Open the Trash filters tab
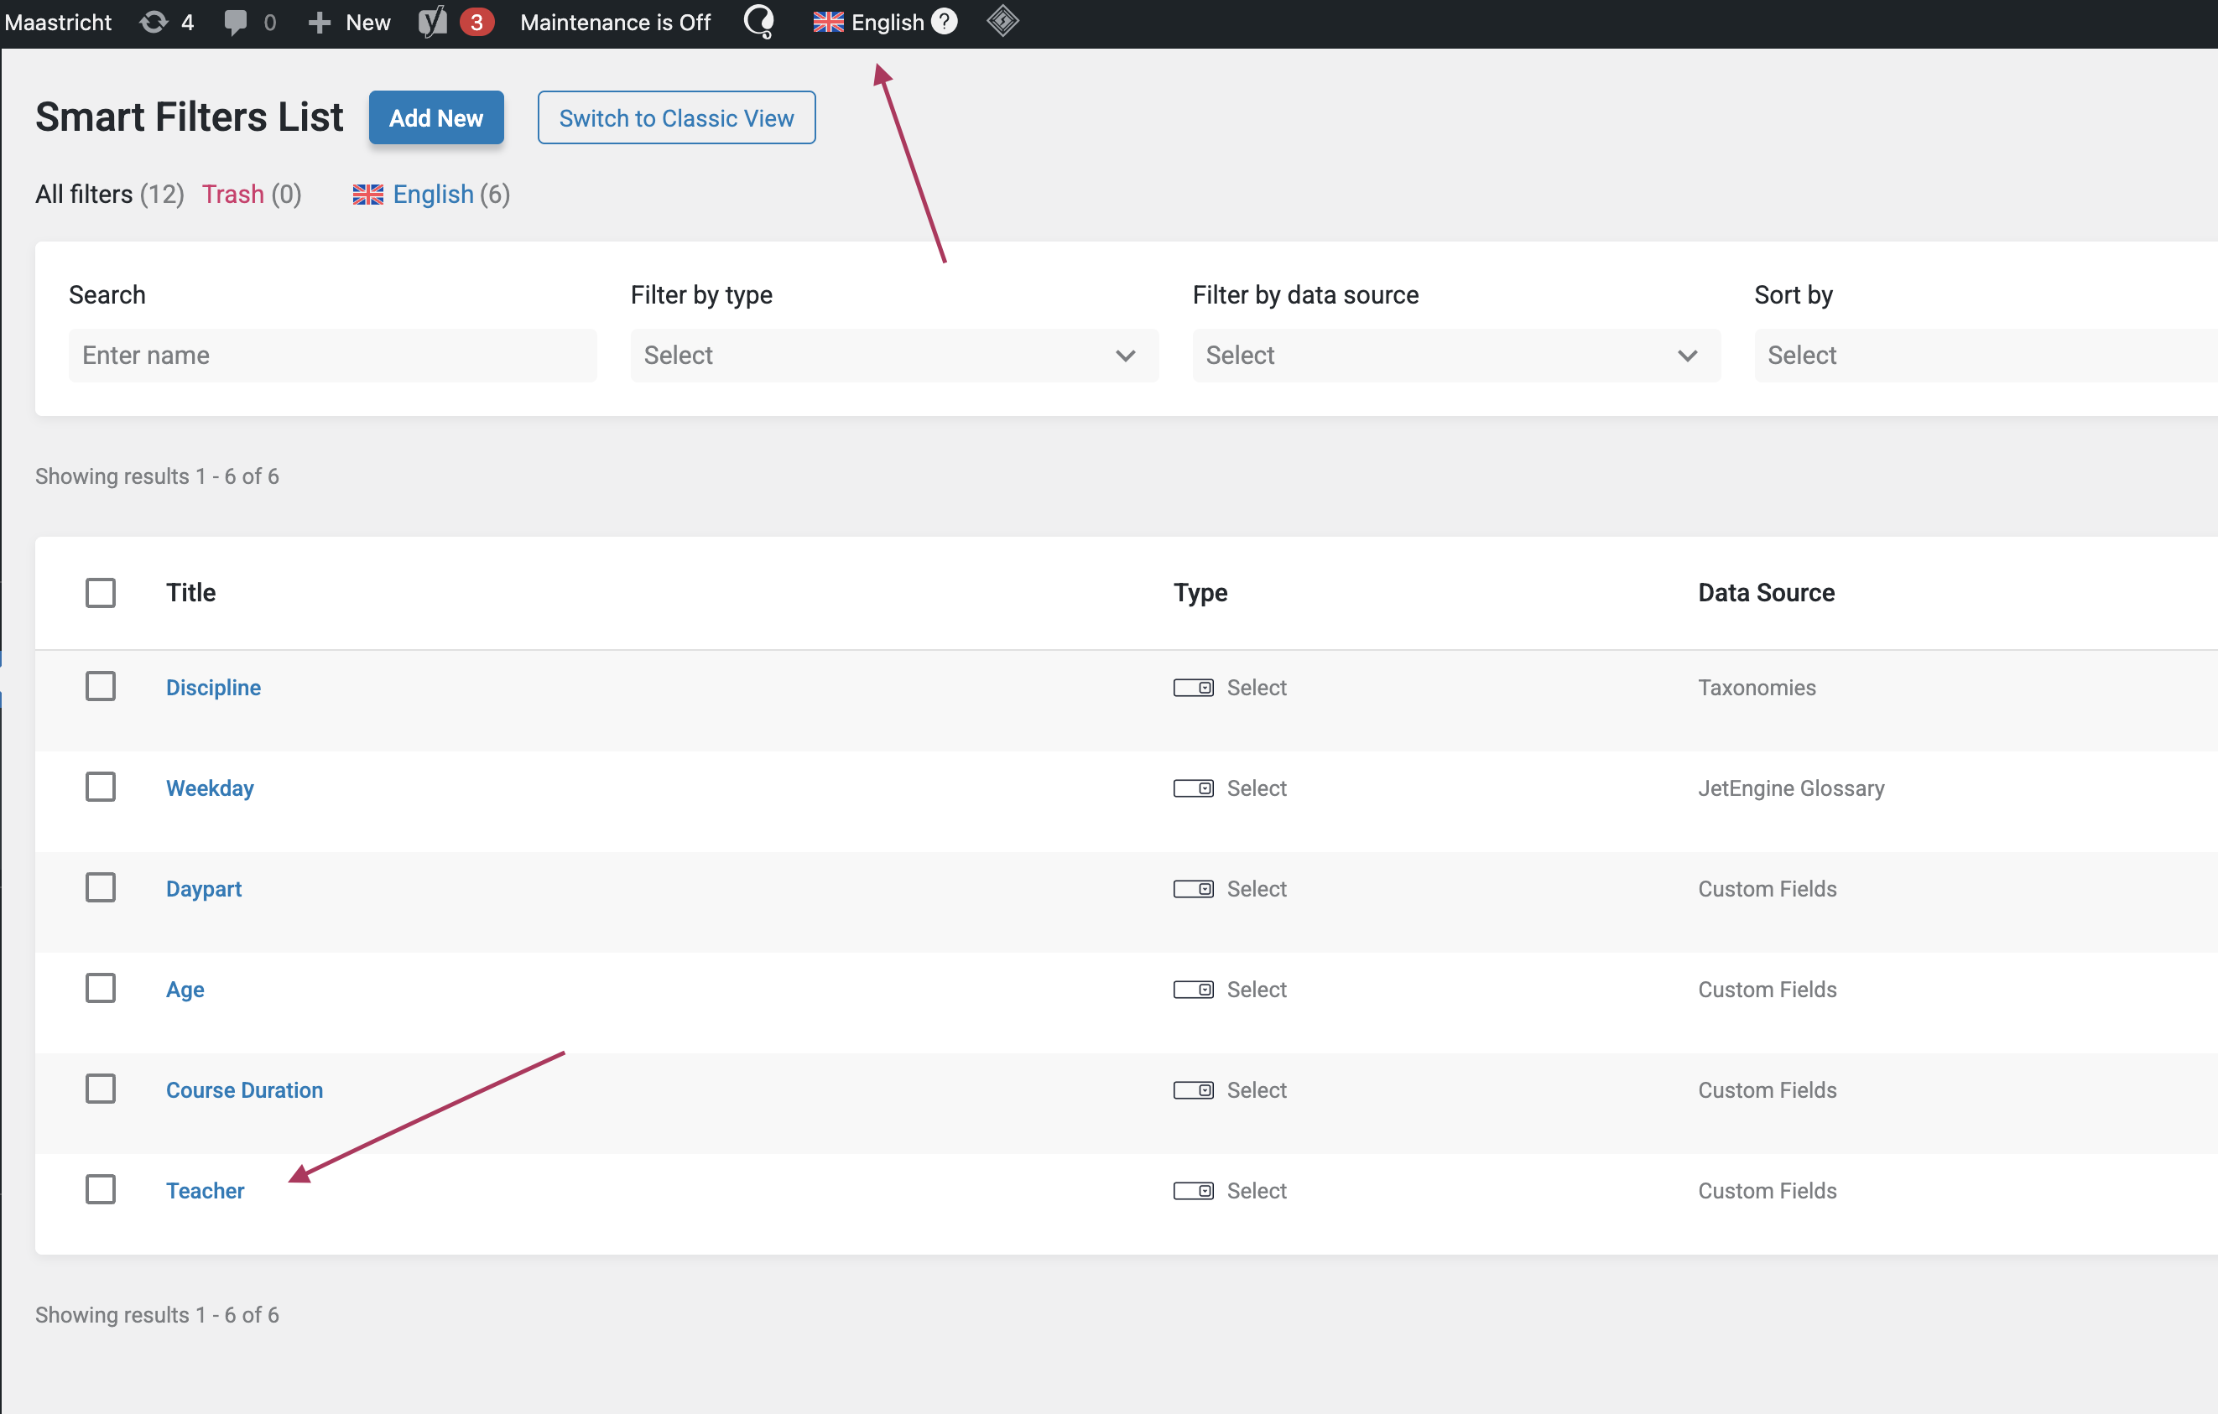 (233, 195)
